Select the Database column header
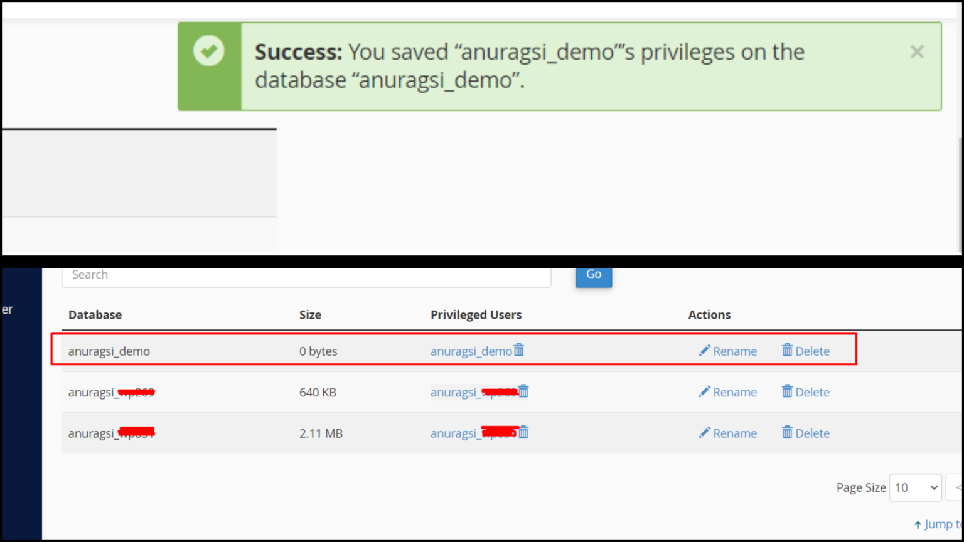Screen dimensions: 964x542 point(95,314)
